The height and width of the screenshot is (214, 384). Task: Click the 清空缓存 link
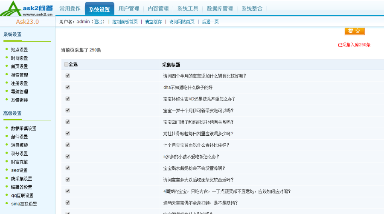click(153, 22)
